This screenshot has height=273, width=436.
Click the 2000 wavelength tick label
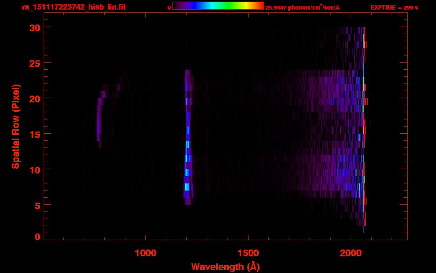351,253
